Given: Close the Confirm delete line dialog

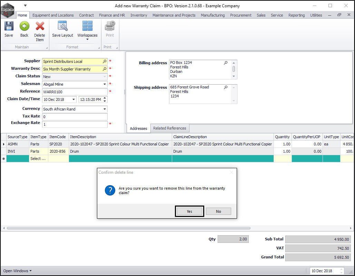Looking at the screenshot, I should click(231, 172).
